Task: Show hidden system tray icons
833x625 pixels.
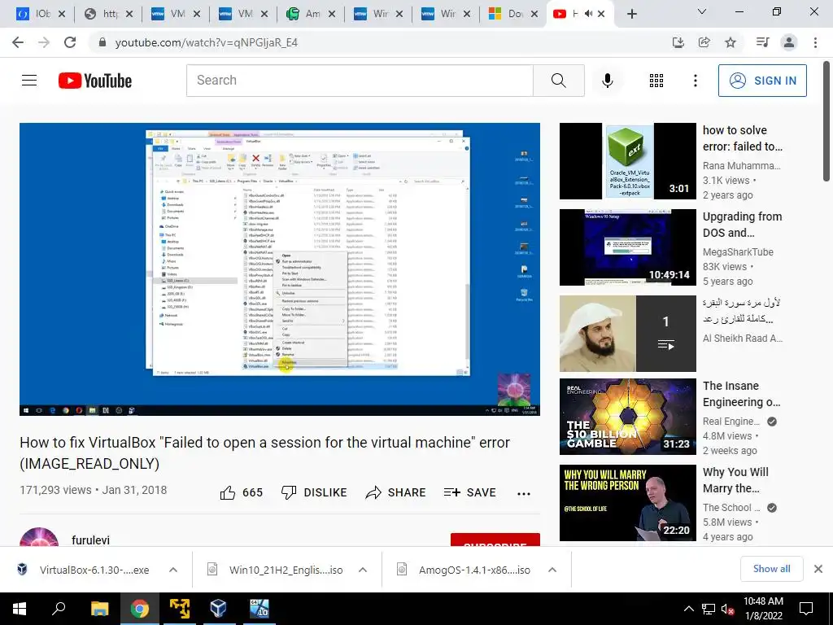Action: pyautogui.click(x=688, y=609)
